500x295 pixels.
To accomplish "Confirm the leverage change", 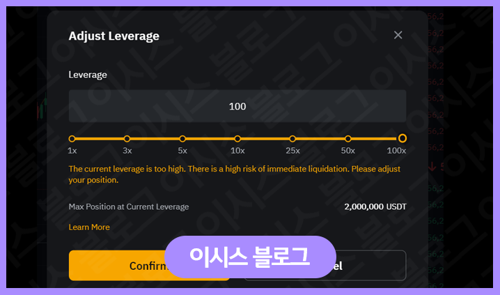I will coord(149,265).
